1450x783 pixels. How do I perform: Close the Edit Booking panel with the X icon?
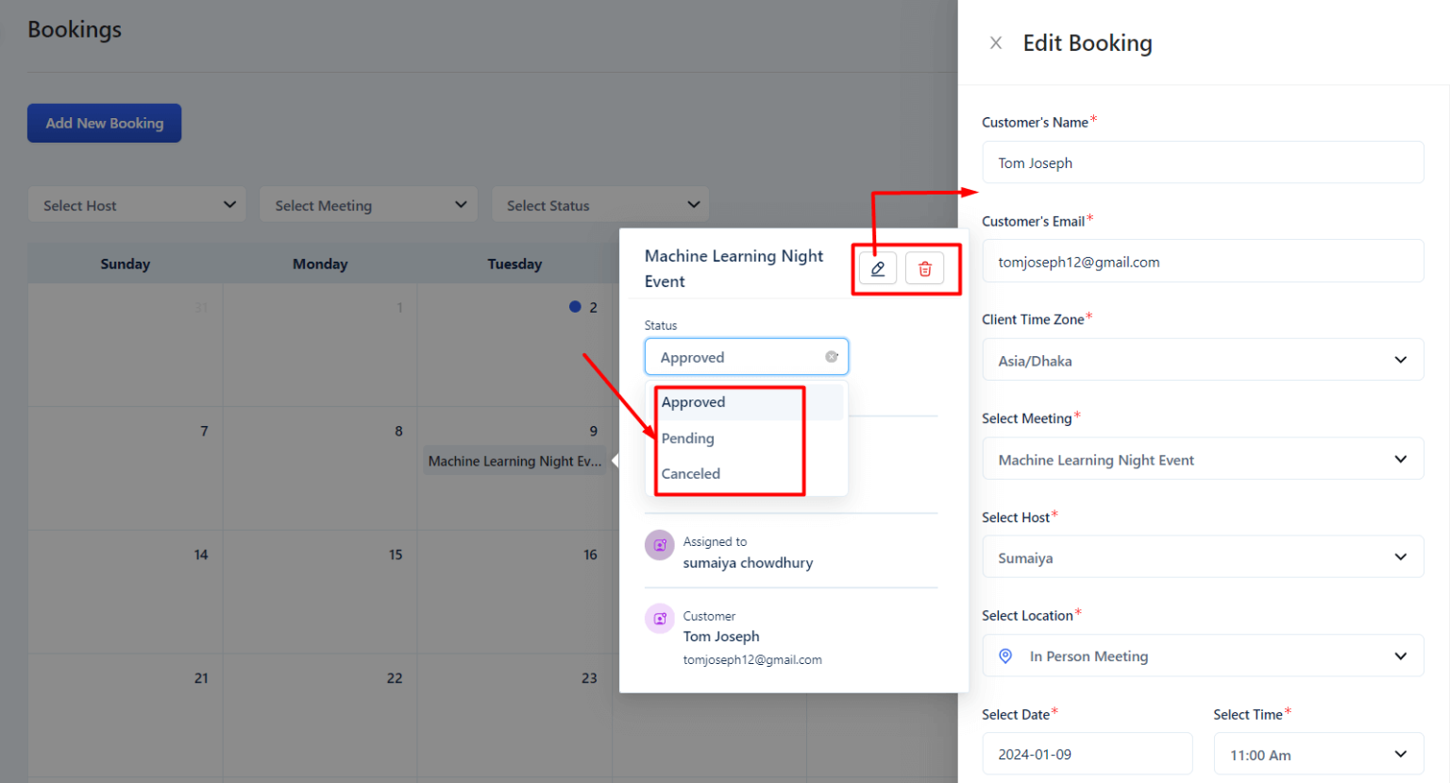997,43
